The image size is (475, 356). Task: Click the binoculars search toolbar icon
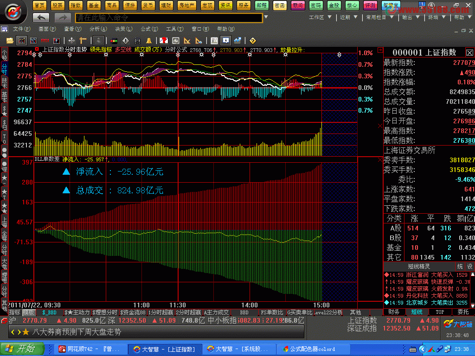pyautogui.click(x=137, y=41)
